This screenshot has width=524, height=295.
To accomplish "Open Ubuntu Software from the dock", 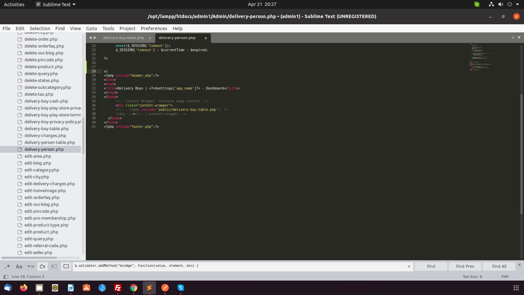I will click(x=86, y=288).
